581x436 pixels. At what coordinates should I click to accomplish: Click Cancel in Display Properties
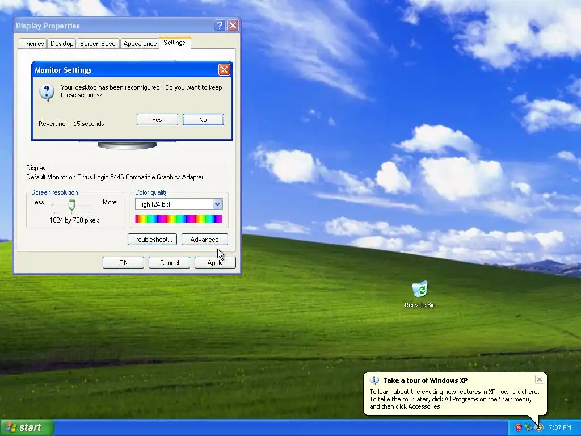click(x=169, y=262)
